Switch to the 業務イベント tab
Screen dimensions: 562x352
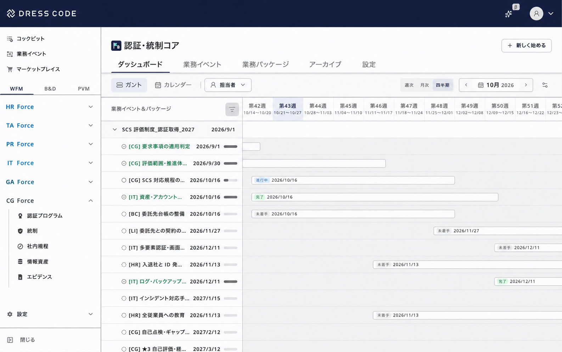[x=202, y=65]
